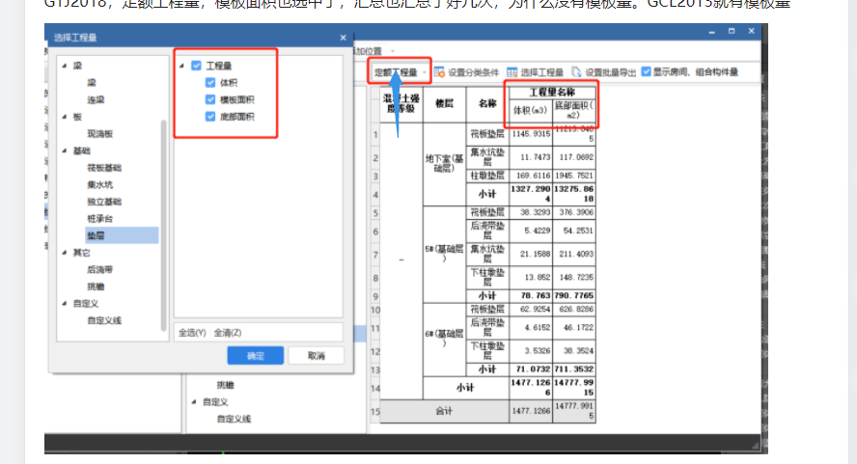This screenshot has width=857, height=464.
Task: Select 挑檐 in the dialog tree
Action: tap(96, 287)
